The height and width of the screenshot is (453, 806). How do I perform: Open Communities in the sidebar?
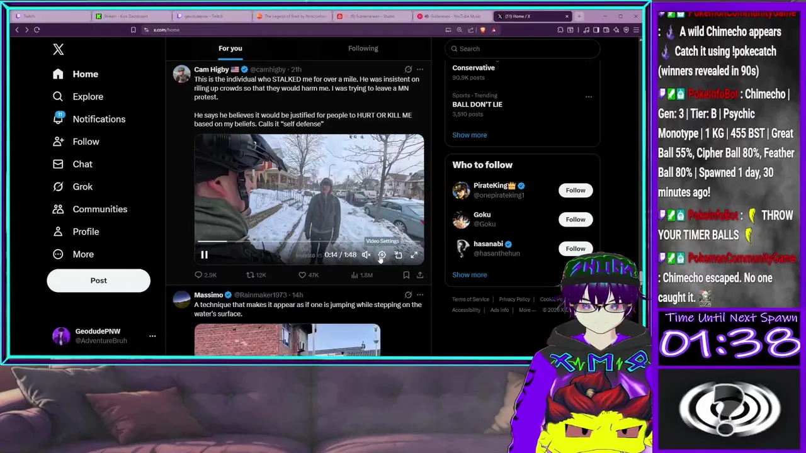pos(90,209)
